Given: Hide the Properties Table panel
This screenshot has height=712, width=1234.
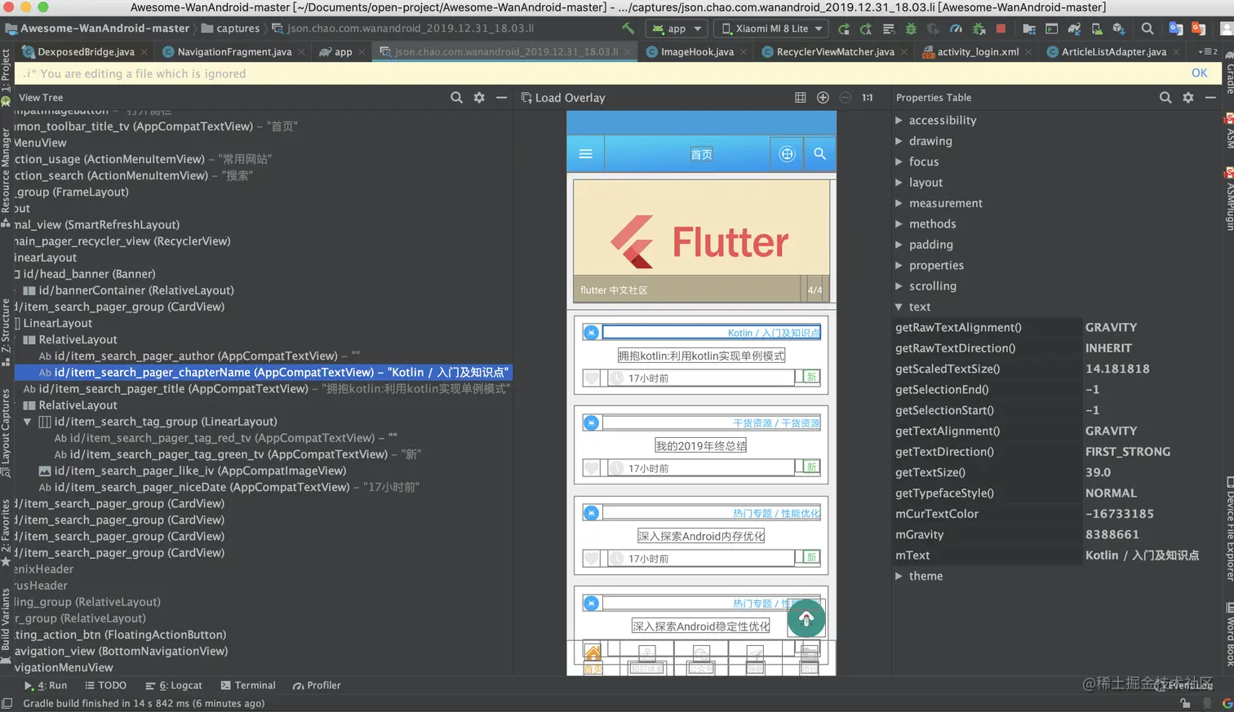Looking at the screenshot, I should coord(1210,98).
